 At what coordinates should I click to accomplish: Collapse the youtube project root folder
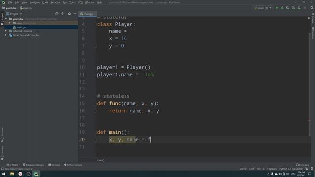click(6, 19)
